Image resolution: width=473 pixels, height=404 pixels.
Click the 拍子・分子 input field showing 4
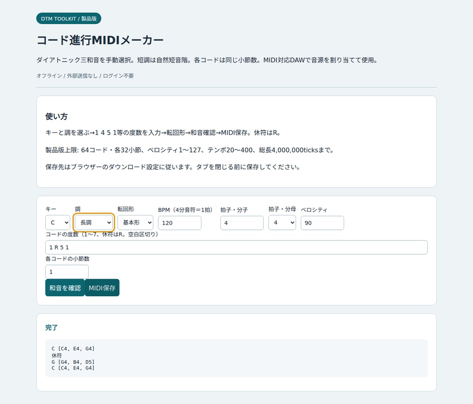coord(242,223)
